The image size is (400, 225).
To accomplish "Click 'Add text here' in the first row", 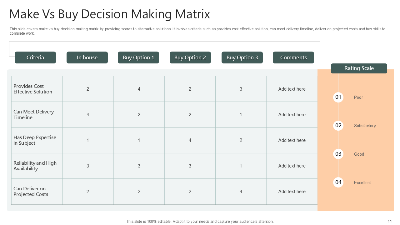I will click(x=292, y=89).
